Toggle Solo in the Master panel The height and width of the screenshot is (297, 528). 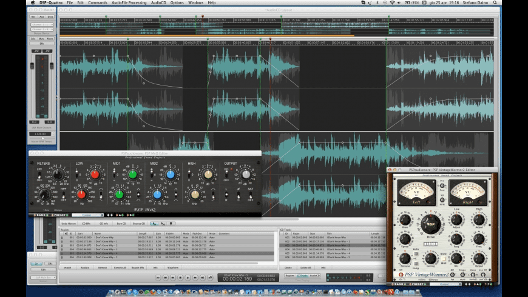pos(33,38)
